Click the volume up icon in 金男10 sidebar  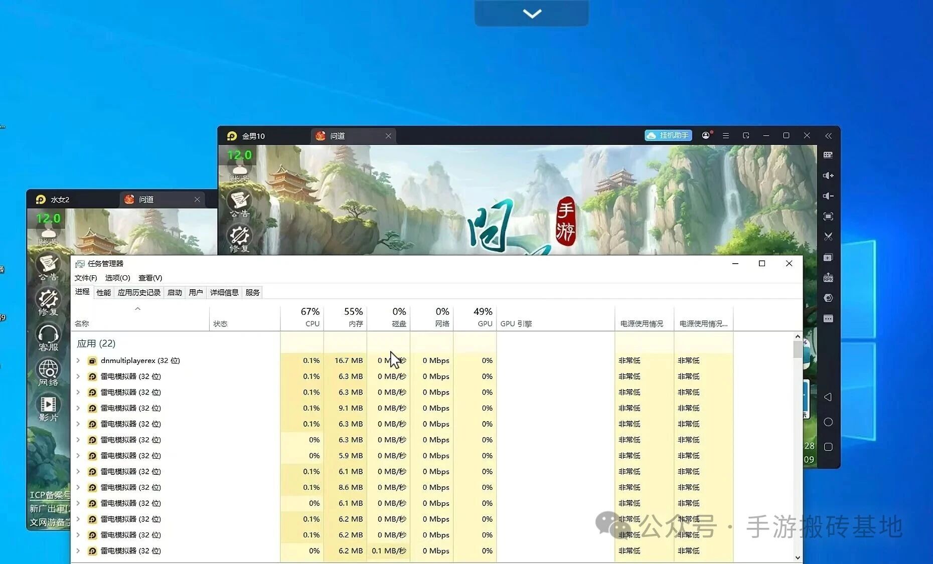[828, 175]
